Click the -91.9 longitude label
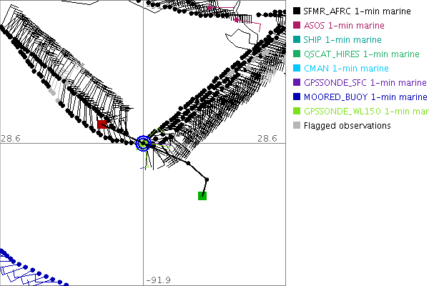 point(157,280)
